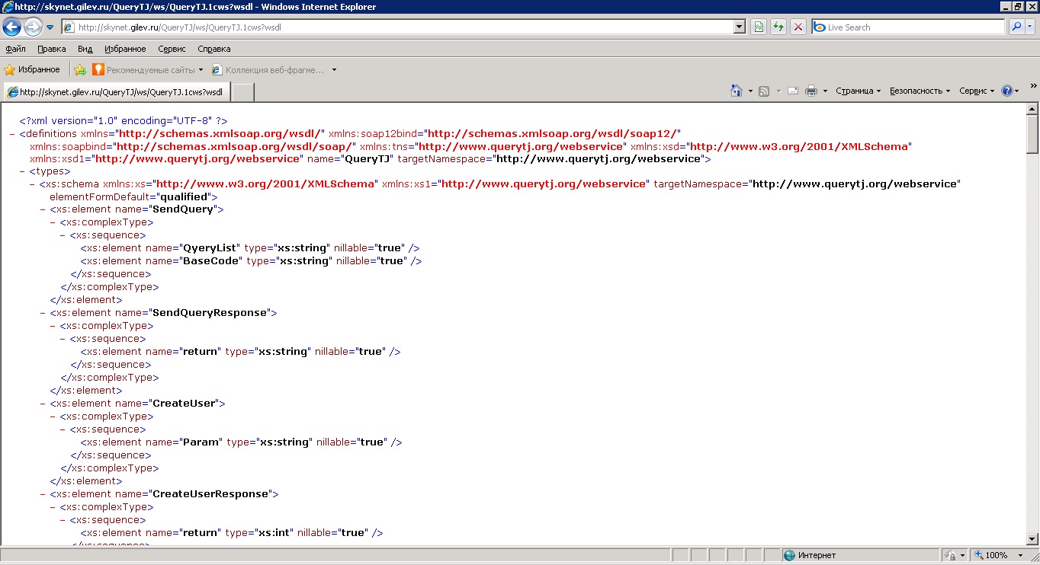The image size is (1040, 565).
Task: Open the Избранное menu in menu bar
Action: (125, 49)
